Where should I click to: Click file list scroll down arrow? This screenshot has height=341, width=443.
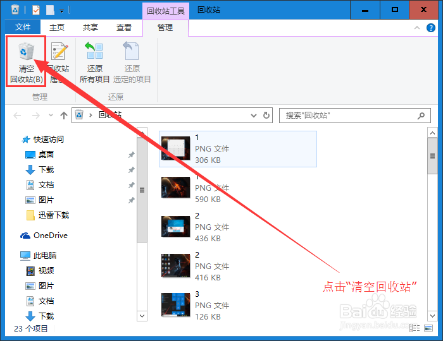[432, 316]
